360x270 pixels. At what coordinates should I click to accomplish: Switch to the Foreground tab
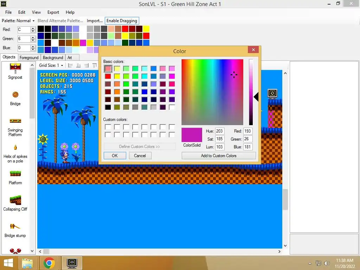(29, 58)
